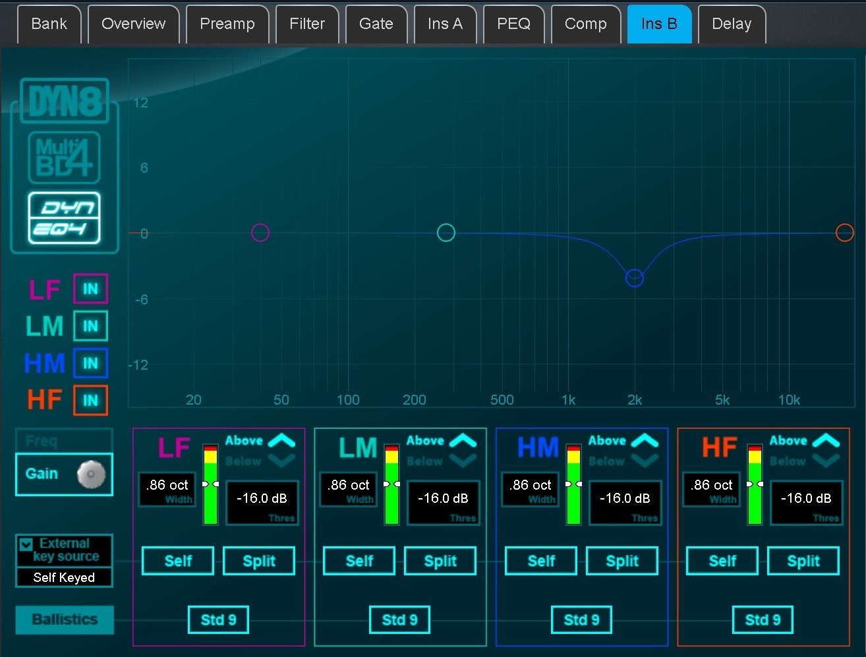Go to the Gate tab
866x657 pixels.
(376, 24)
